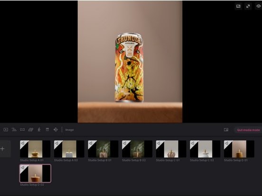262x196 pixels.
Task: Click corner badge icon on Studio Setup D 02
Action: 23,168
